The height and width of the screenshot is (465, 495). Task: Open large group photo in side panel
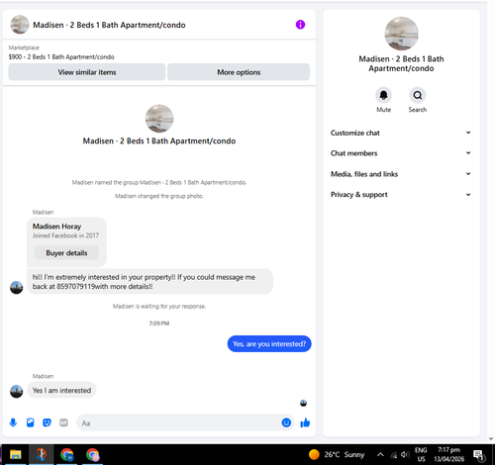tap(401, 34)
